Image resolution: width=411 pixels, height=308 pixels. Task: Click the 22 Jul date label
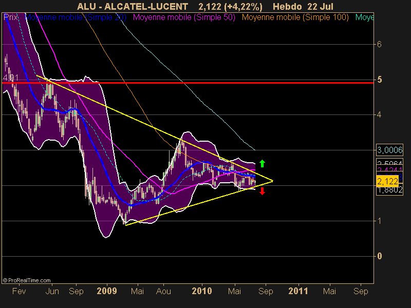click(320, 7)
